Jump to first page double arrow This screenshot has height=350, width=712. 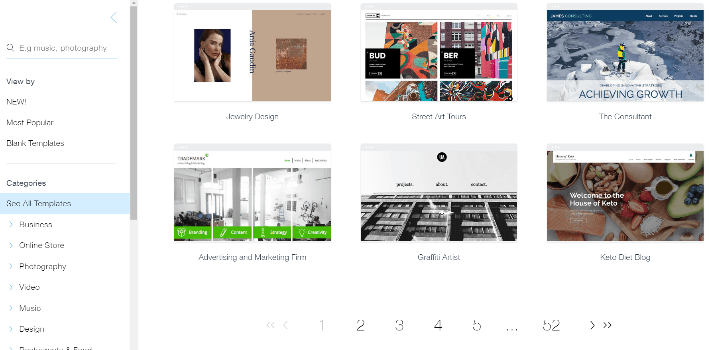[x=270, y=325]
